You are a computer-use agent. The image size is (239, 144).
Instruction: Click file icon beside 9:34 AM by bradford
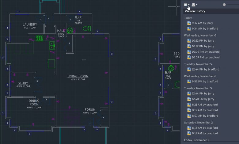click(x=189, y=29)
